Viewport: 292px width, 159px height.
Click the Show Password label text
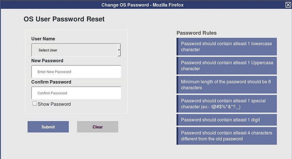54,104
